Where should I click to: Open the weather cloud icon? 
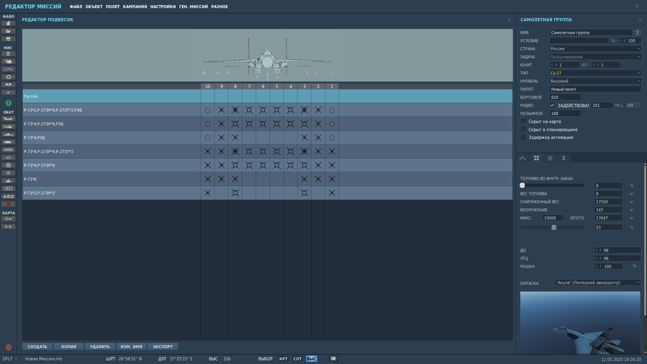pos(8,62)
